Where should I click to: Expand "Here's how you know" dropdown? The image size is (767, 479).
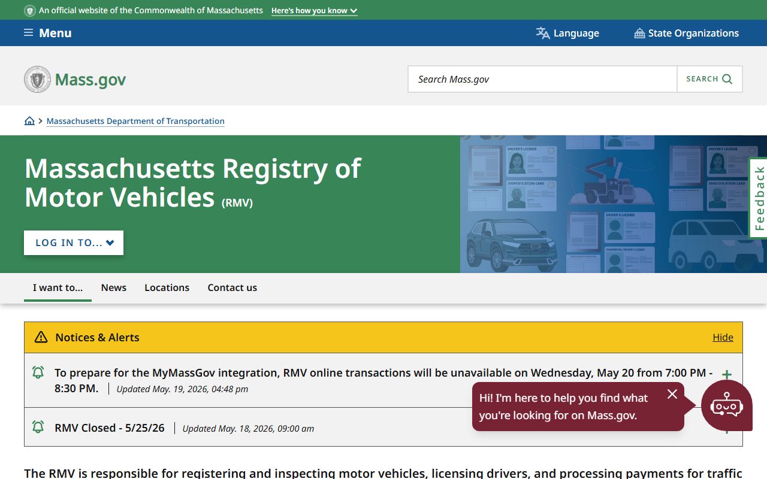click(x=314, y=11)
